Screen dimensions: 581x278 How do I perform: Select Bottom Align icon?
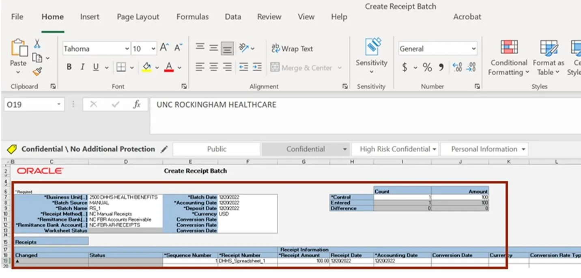click(227, 48)
